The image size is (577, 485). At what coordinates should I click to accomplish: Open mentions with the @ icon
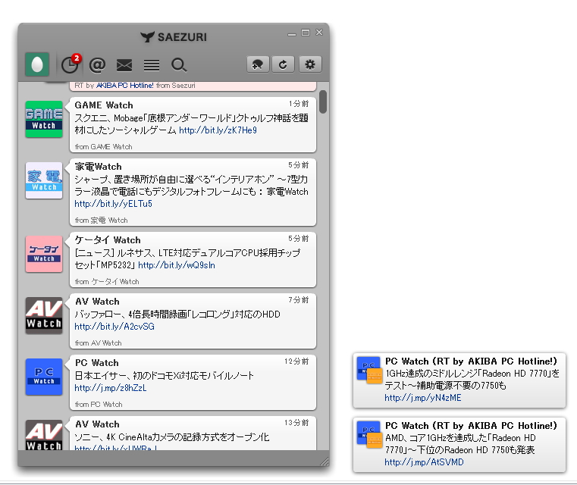tap(97, 65)
